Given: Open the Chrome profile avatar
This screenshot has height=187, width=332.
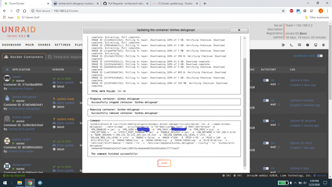Looking at the screenshot, I should tap(321, 11).
